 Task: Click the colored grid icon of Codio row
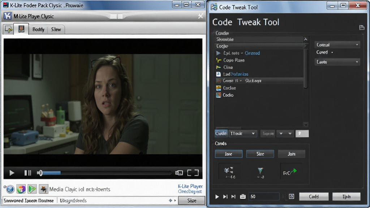point(219,95)
